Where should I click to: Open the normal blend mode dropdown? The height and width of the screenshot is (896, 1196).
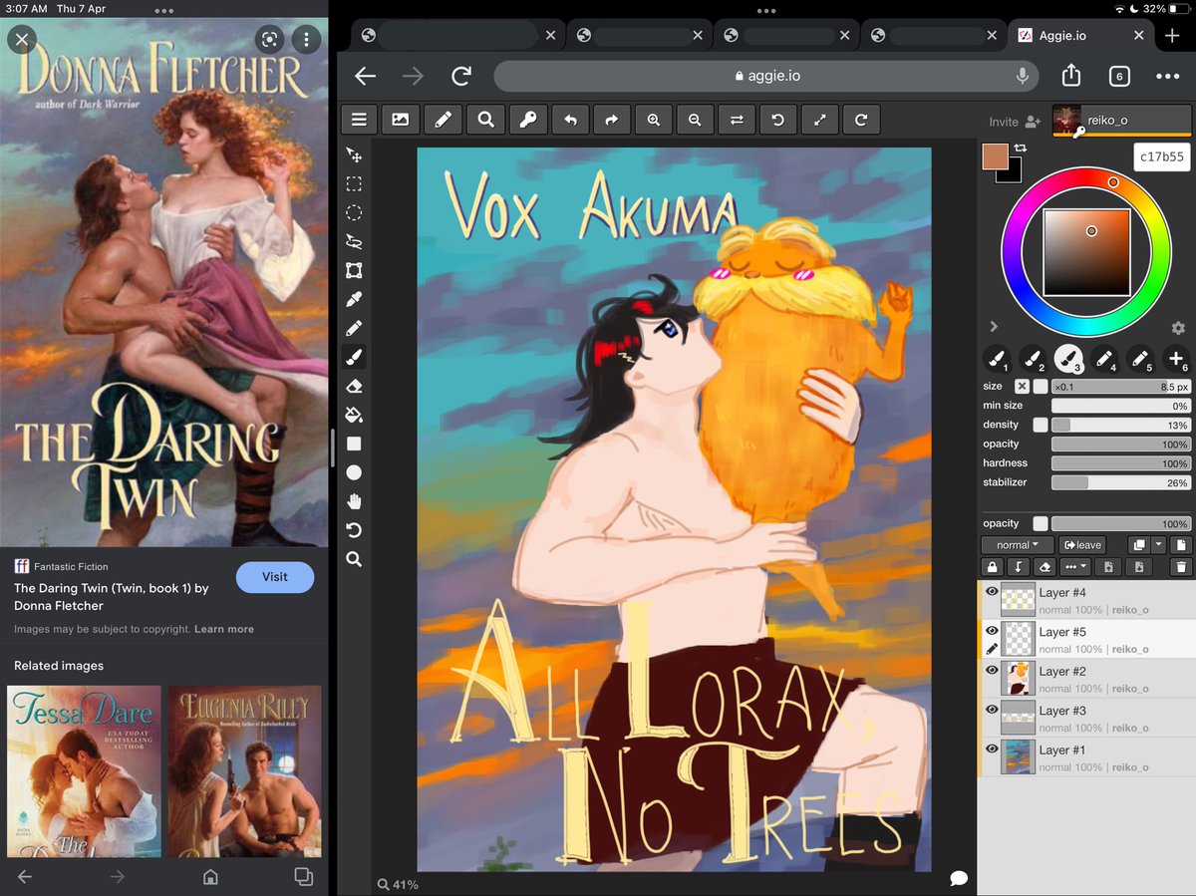1017,545
